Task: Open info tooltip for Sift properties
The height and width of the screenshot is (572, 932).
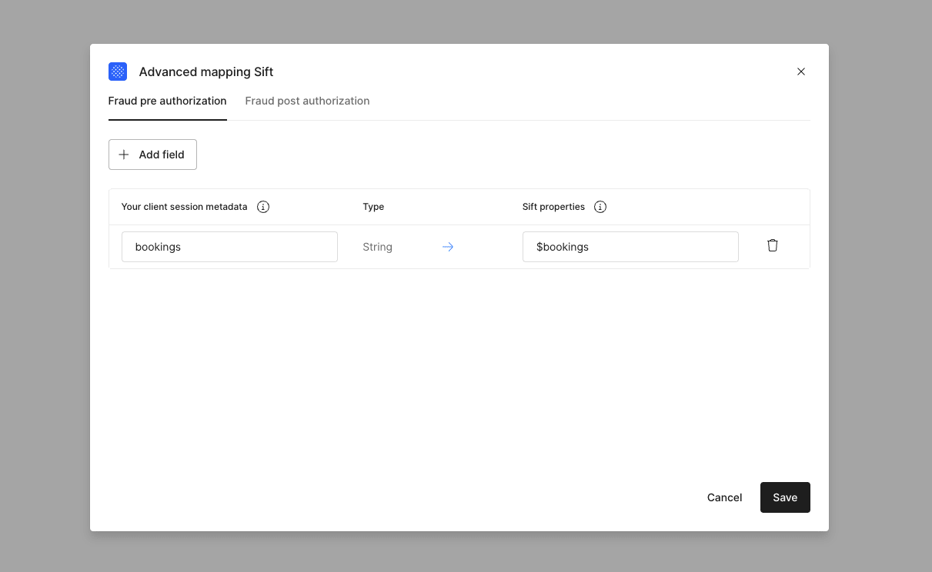Action: point(600,207)
